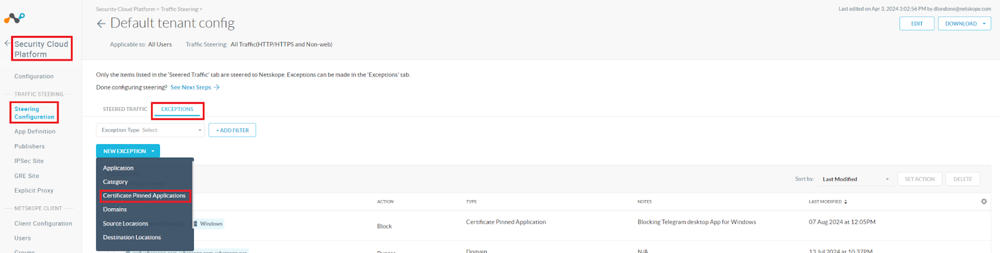Image resolution: width=1000 pixels, height=253 pixels.
Task: Click 'All Traffic(HTTP/HTTPS and Non-web)' steering value
Action: click(281, 44)
